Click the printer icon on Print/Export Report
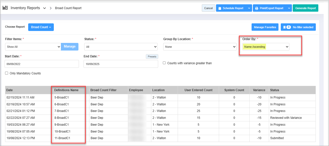 coord(257,8)
